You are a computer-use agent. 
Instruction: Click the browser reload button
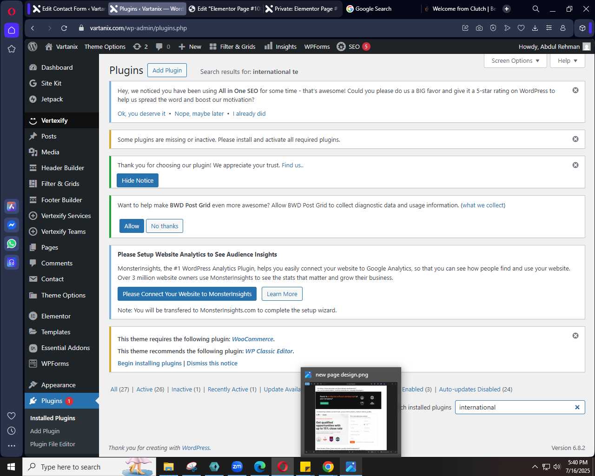[64, 28]
